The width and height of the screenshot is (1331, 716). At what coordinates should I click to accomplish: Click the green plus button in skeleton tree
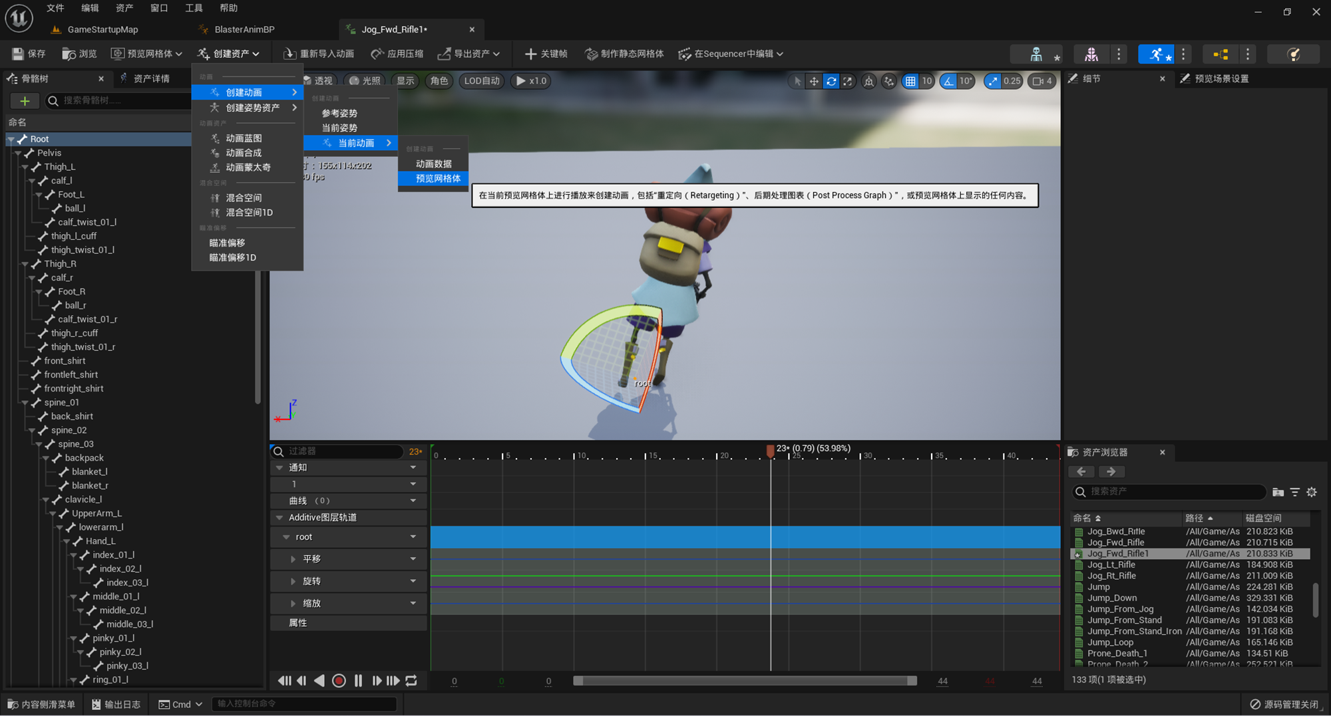[25, 101]
